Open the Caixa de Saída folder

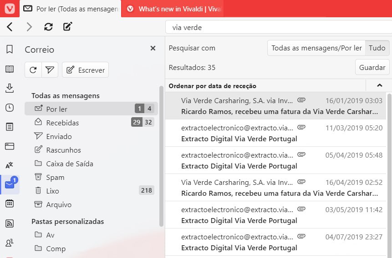pyautogui.click(x=91, y=164)
